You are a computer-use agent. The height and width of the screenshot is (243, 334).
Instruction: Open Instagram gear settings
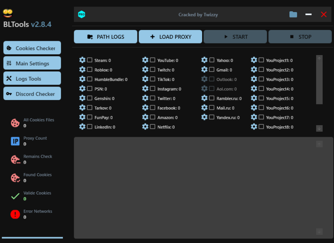click(145, 88)
